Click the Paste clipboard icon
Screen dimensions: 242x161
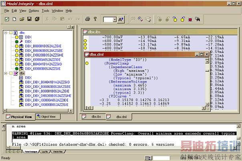coord(63,19)
